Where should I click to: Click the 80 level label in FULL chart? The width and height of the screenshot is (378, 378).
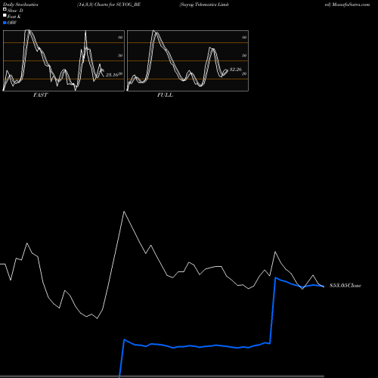(x=244, y=37)
